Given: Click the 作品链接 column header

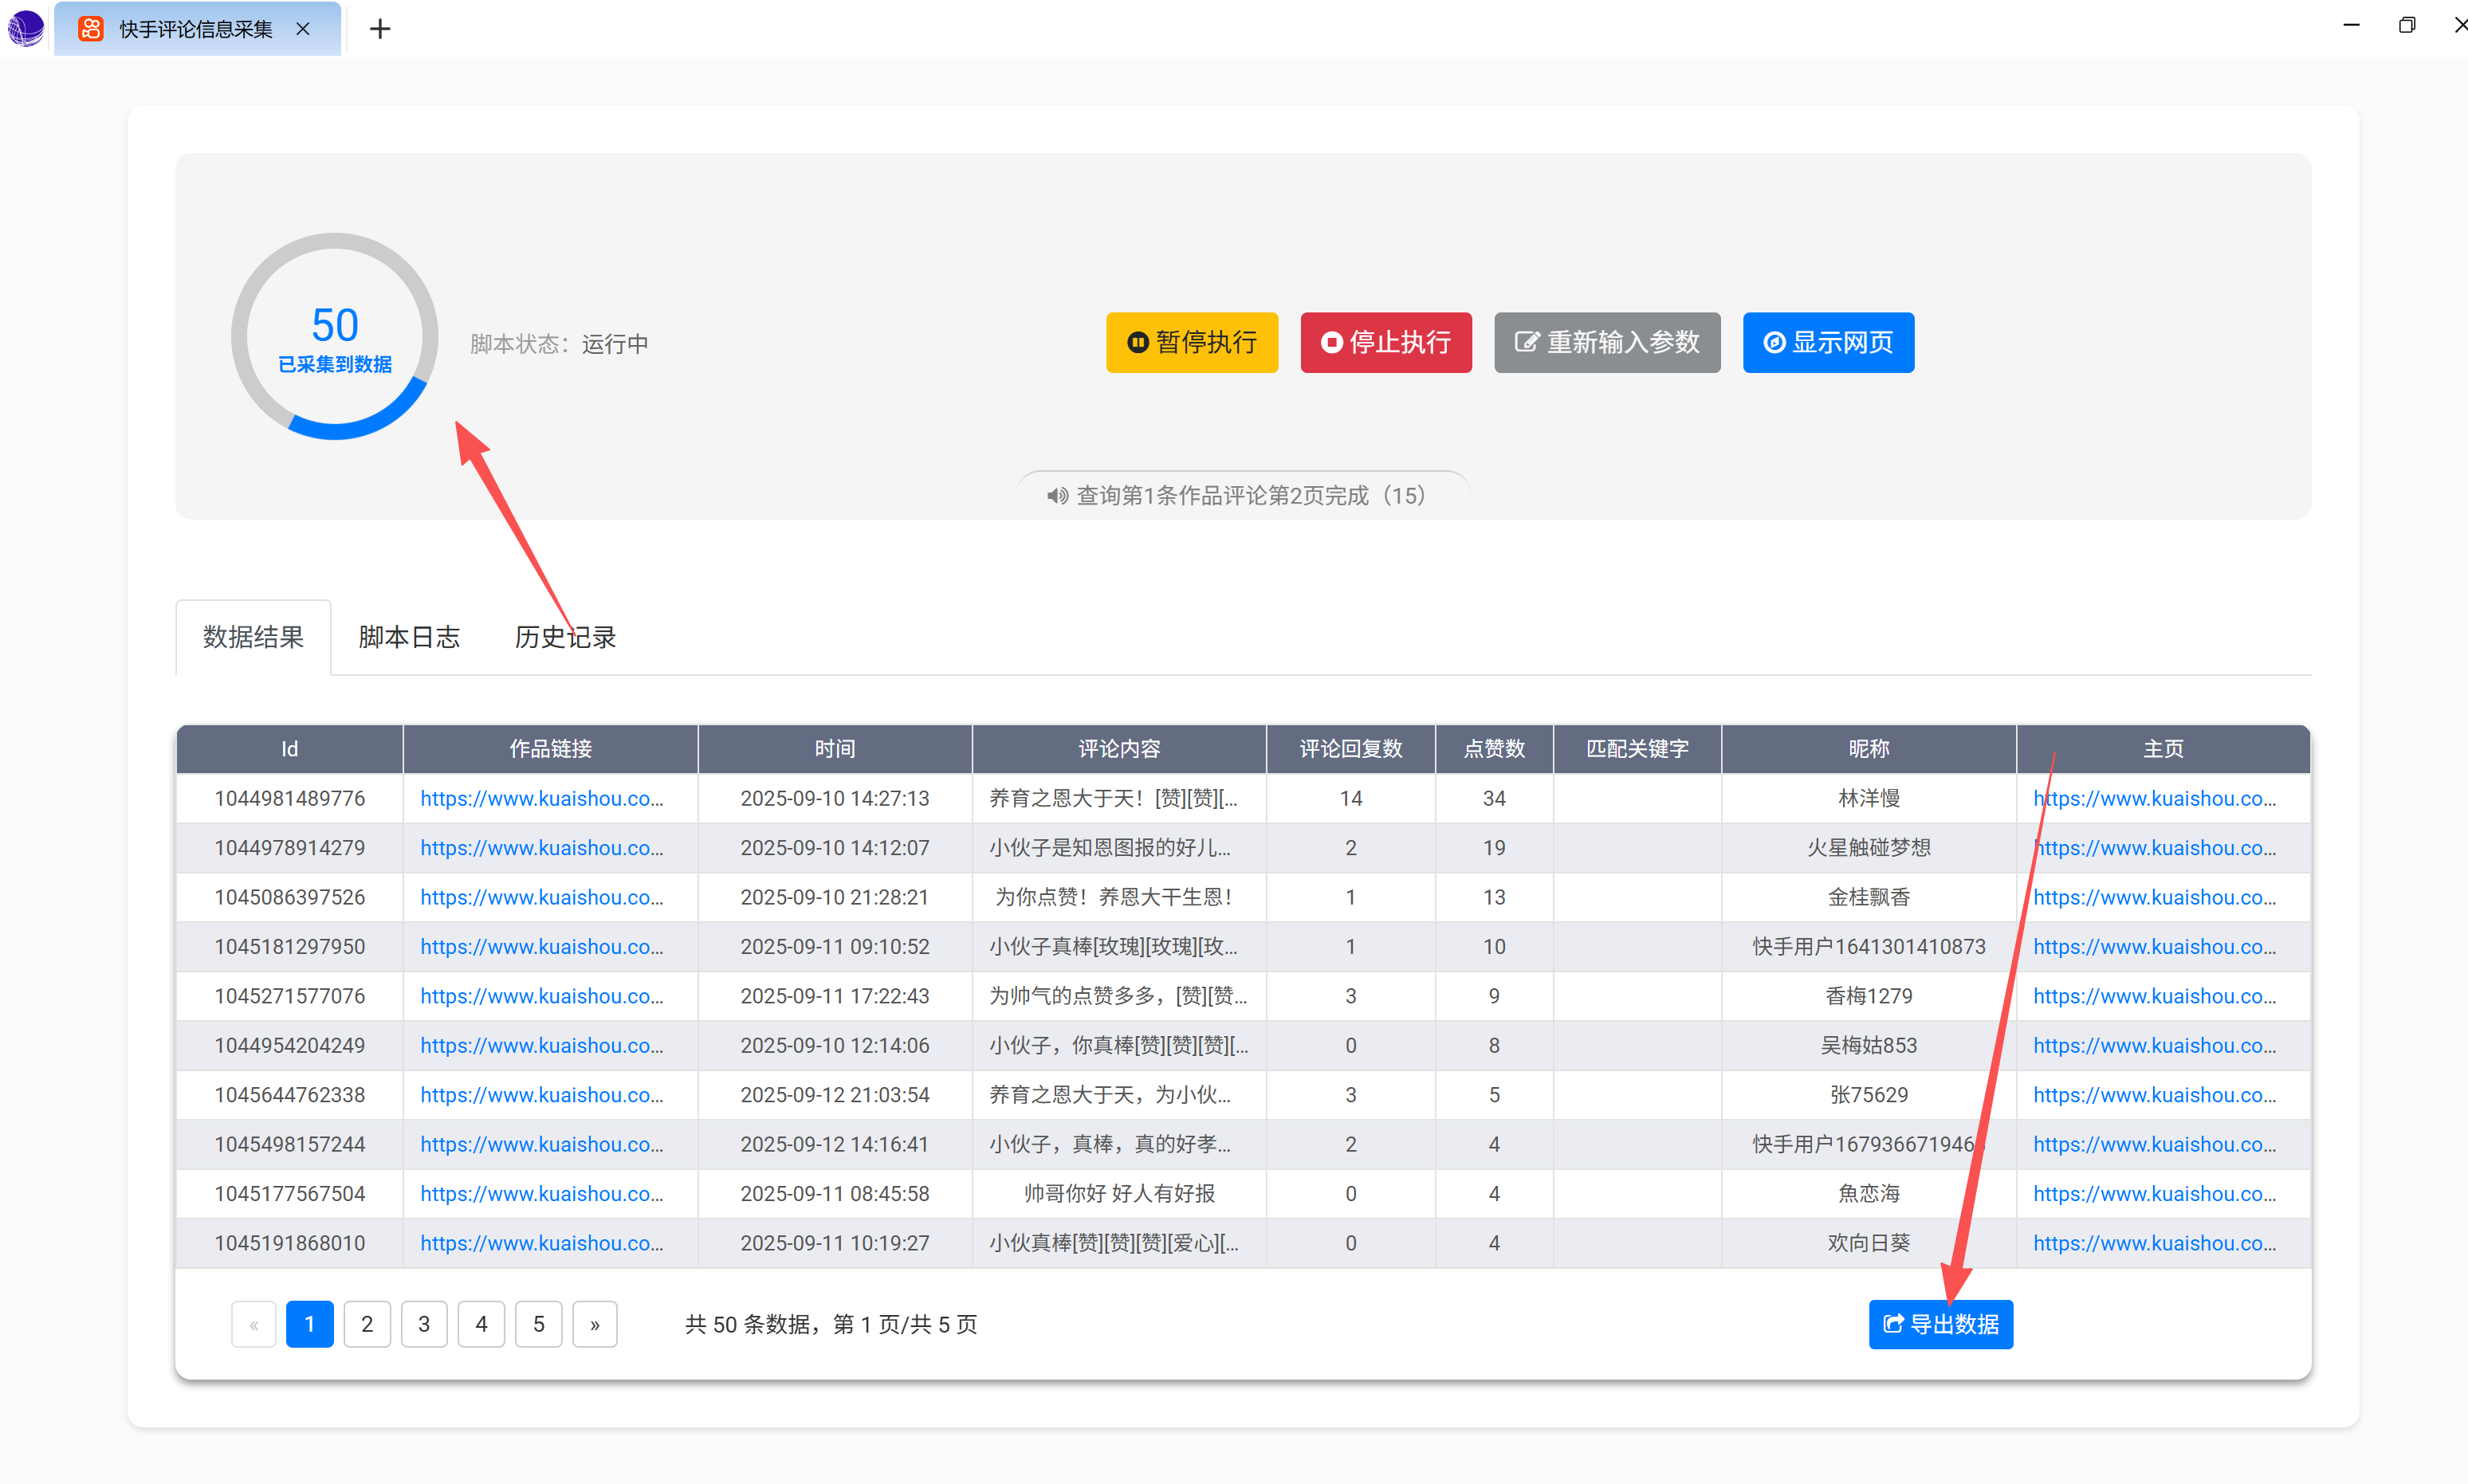Looking at the screenshot, I should coord(550,749).
